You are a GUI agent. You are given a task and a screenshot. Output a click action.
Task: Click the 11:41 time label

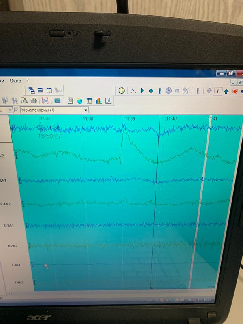(x=213, y=119)
